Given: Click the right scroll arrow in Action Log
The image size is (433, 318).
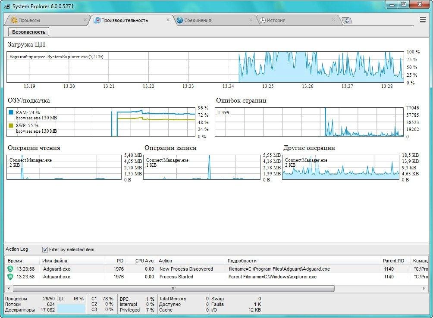Looking at the screenshot, I should pyautogui.click(x=424, y=289).
